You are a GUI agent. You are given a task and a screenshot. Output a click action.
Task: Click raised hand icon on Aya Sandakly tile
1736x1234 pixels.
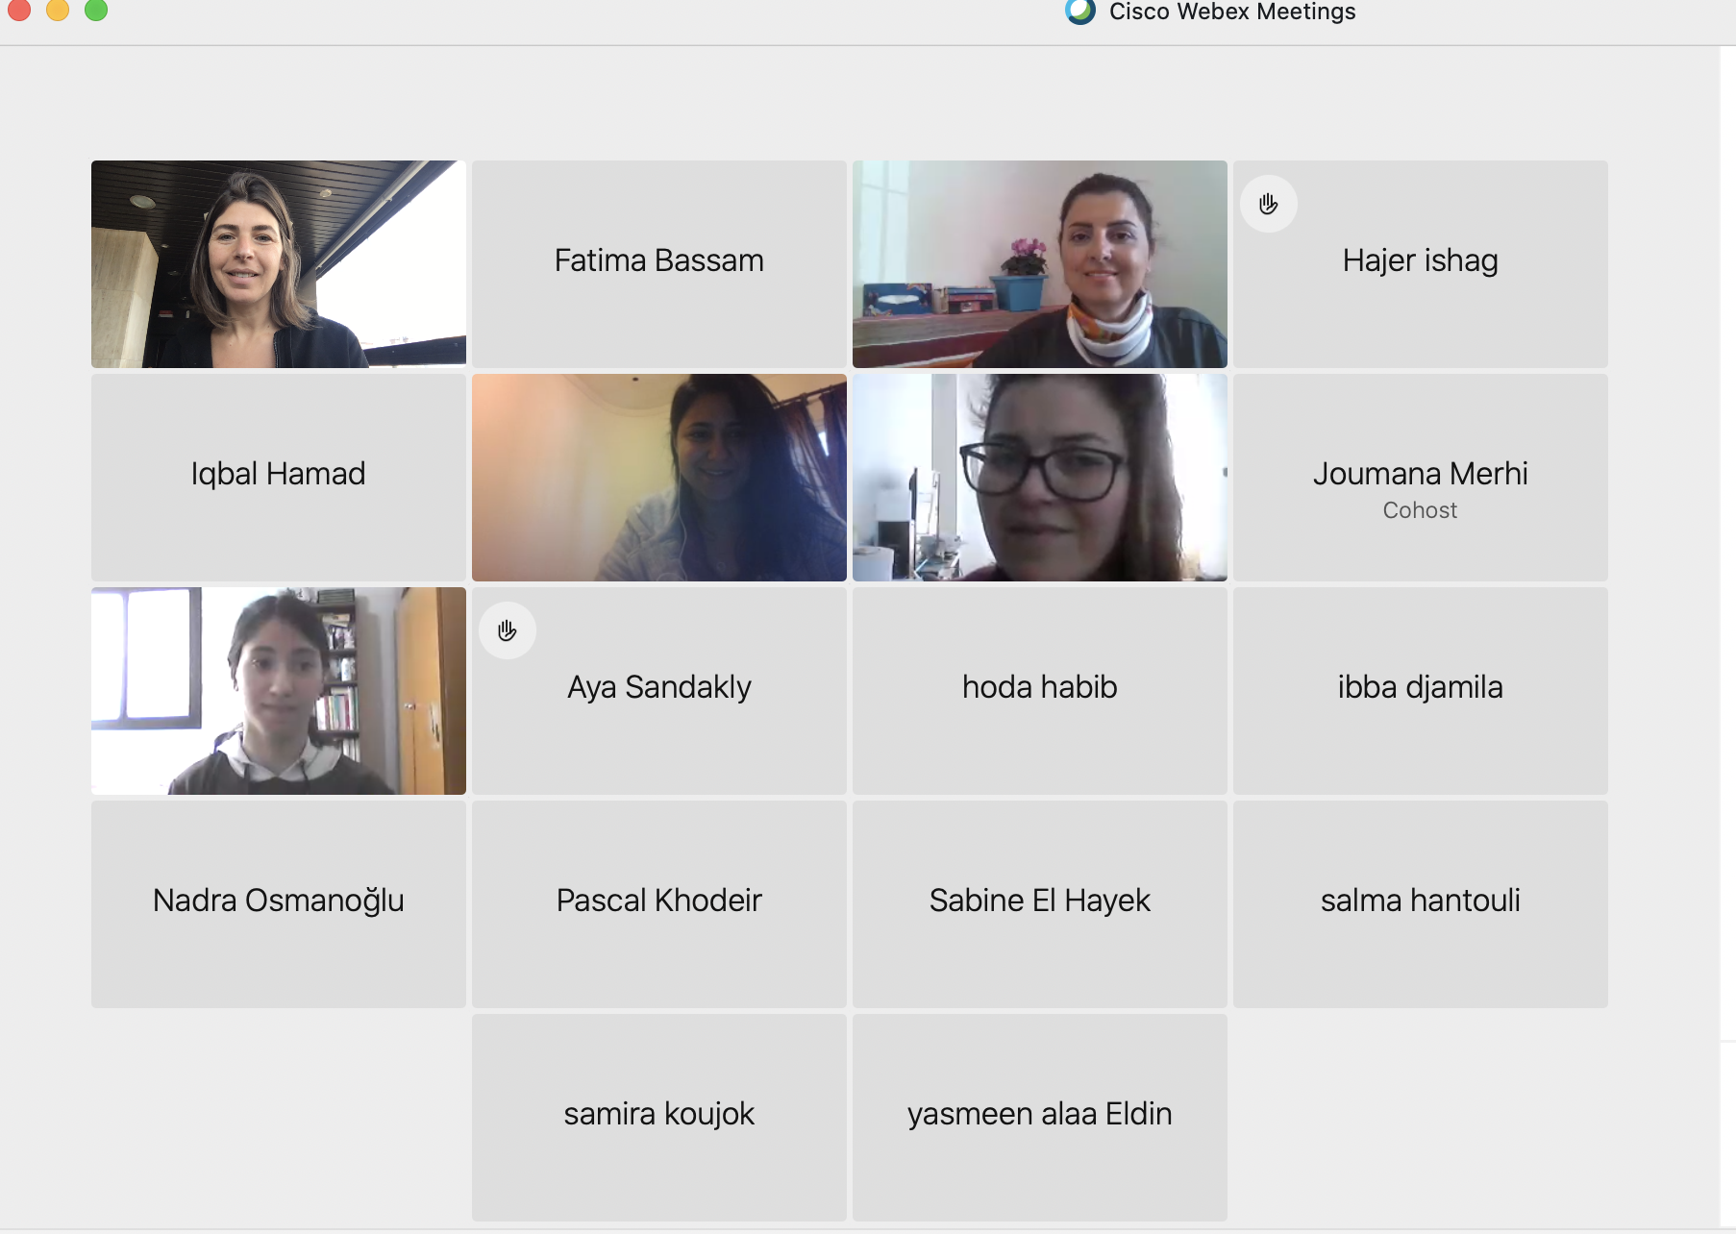tap(508, 630)
